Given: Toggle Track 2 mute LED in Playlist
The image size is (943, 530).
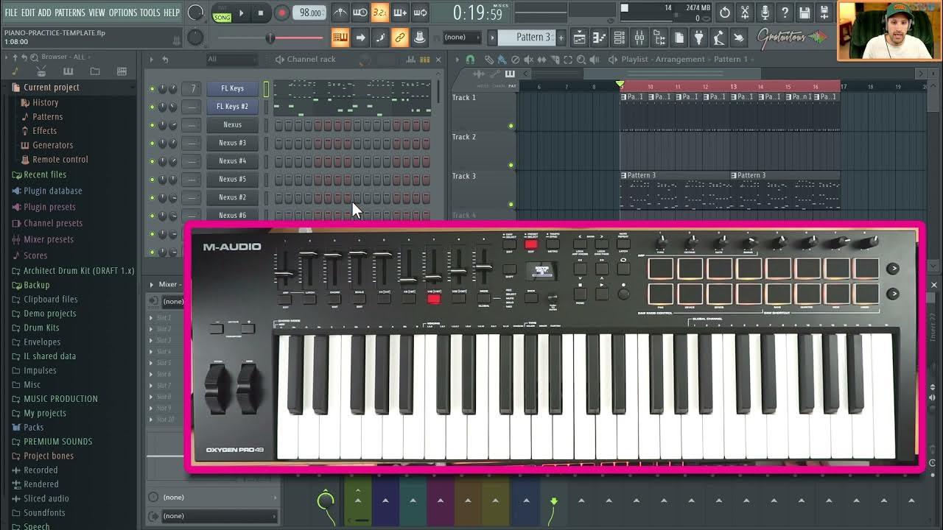Looking at the screenshot, I should pyautogui.click(x=511, y=166).
